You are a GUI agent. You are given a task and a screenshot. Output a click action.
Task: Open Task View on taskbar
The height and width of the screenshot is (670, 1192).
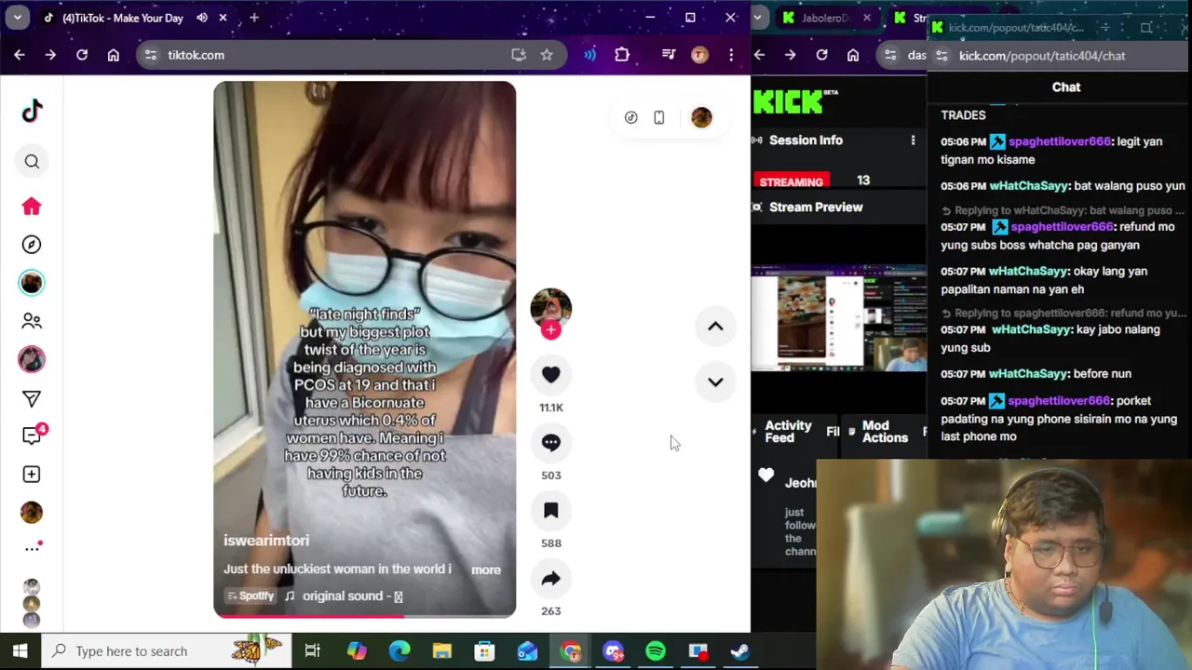(312, 651)
